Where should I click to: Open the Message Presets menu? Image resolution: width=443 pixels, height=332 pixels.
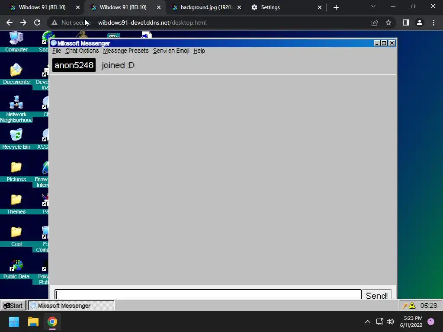(x=126, y=51)
